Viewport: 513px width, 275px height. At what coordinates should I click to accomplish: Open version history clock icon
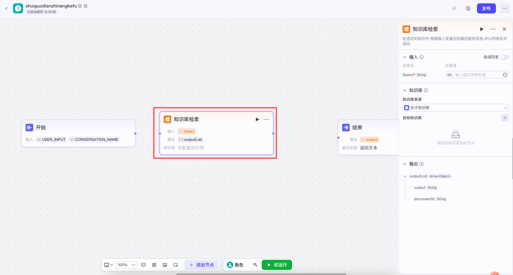click(x=468, y=9)
